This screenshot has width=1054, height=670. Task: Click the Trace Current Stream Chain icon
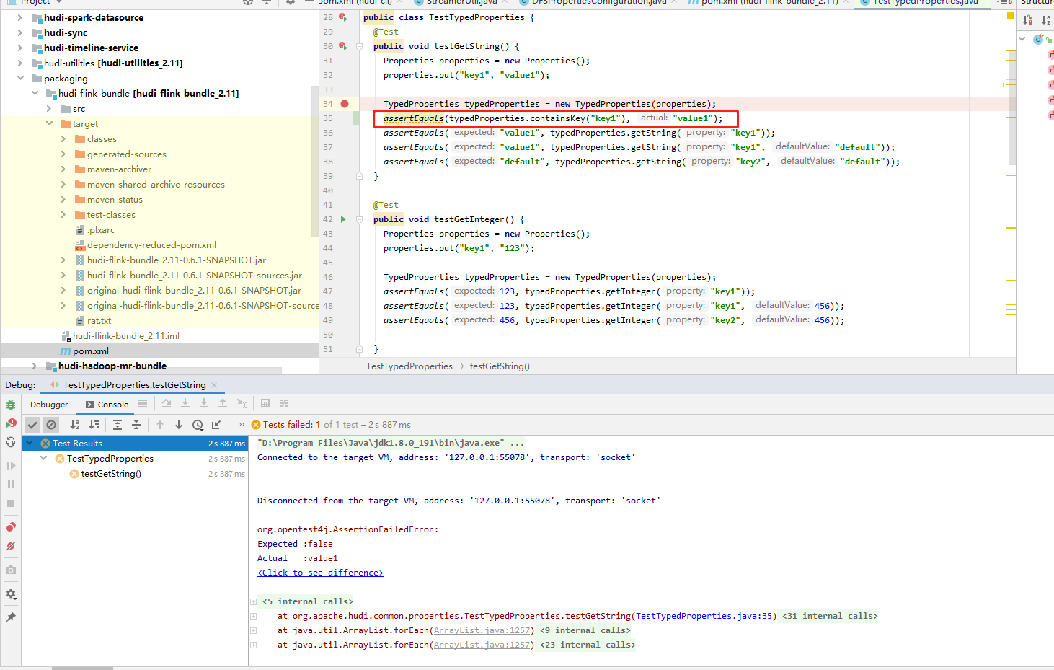click(284, 403)
